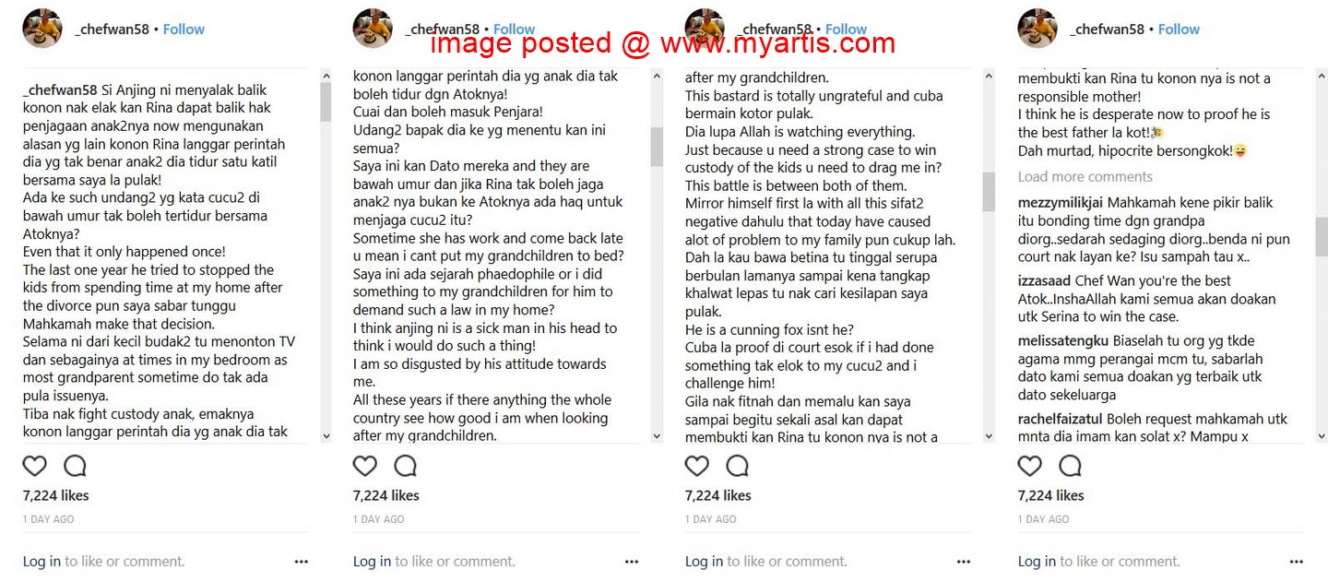Screen dimensions: 1328x582
Task: Click the scroll-down arrow in the fourth panel
Action: [1321, 436]
